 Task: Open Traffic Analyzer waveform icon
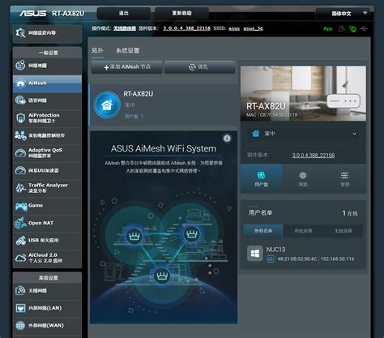click(x=20, y=188)
